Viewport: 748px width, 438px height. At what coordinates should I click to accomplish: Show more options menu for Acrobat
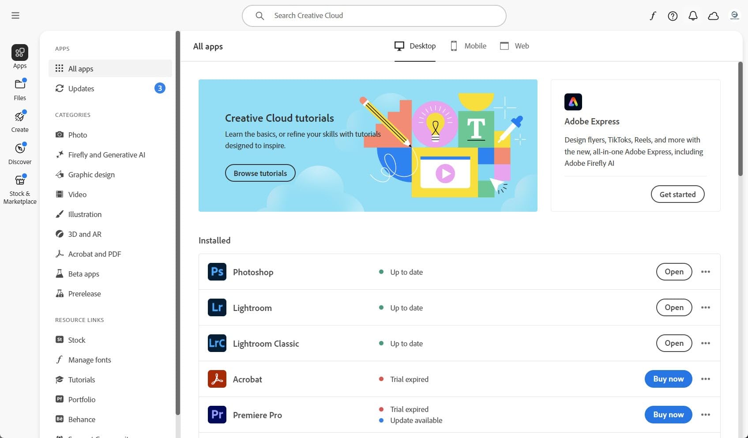pyautogui.click(x=705, y=379)
